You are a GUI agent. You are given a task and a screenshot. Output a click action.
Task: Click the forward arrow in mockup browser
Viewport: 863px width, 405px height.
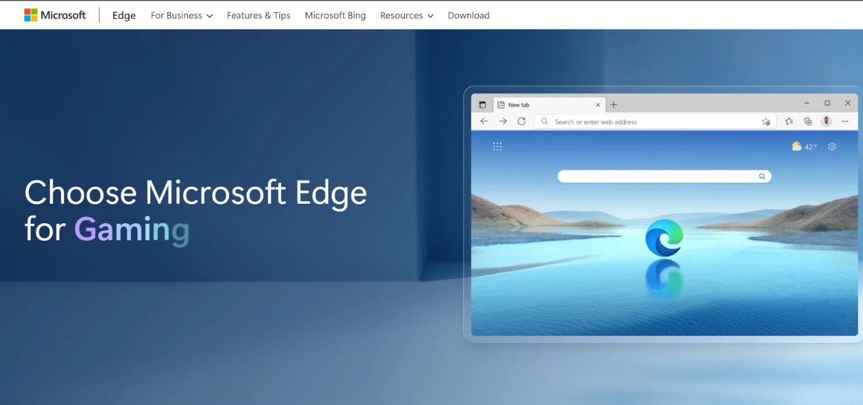coord(503,122)
